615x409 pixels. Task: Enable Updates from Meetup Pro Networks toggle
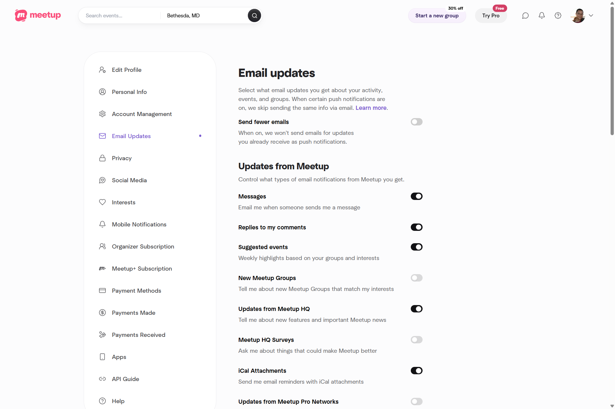[x=416, y=402]
